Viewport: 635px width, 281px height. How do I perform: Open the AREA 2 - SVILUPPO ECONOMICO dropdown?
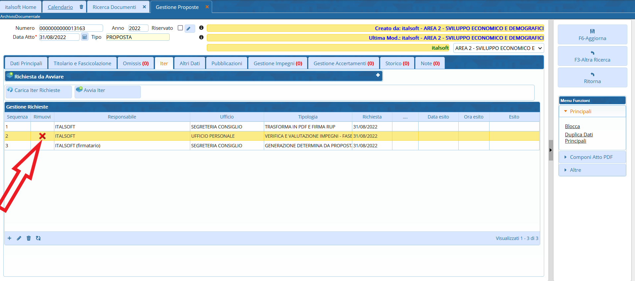498,48
